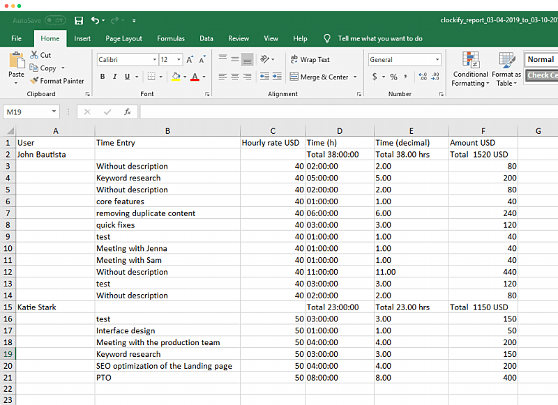558x405 pixels.
Task: Select cell 'John Bautista'
Action: [56, 154]
